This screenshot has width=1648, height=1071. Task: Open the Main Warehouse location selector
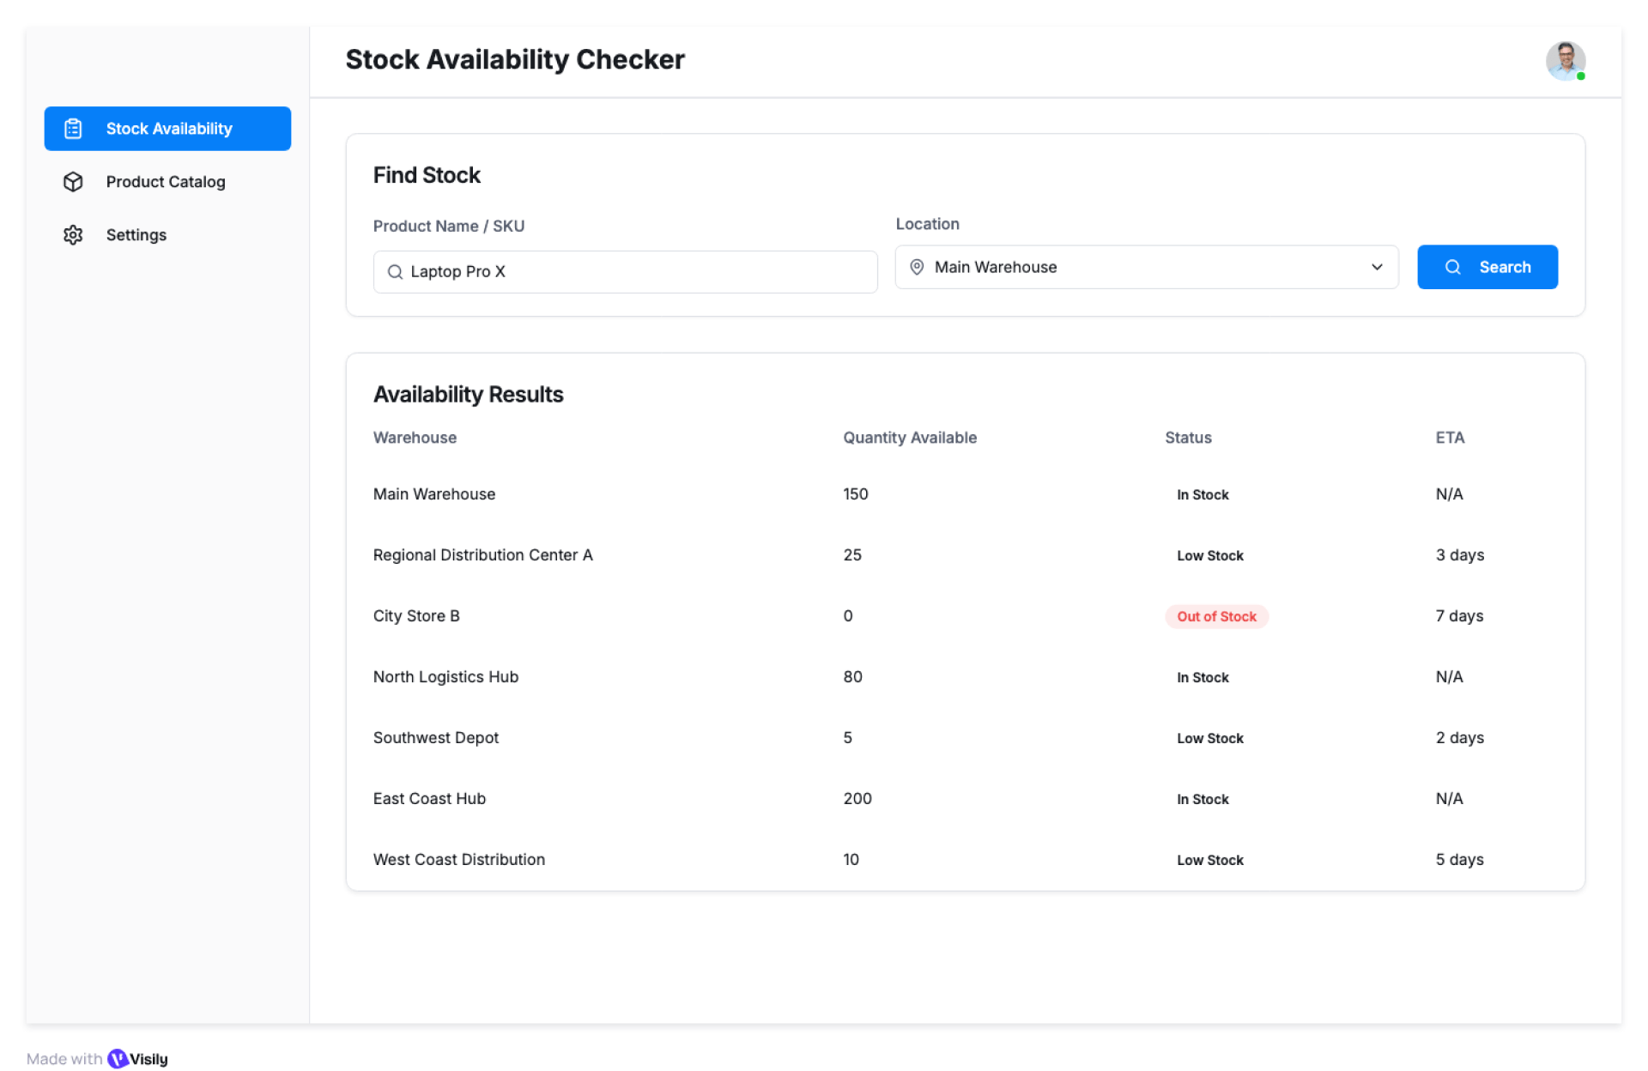pyautogui.click(x=1146, y=267)
